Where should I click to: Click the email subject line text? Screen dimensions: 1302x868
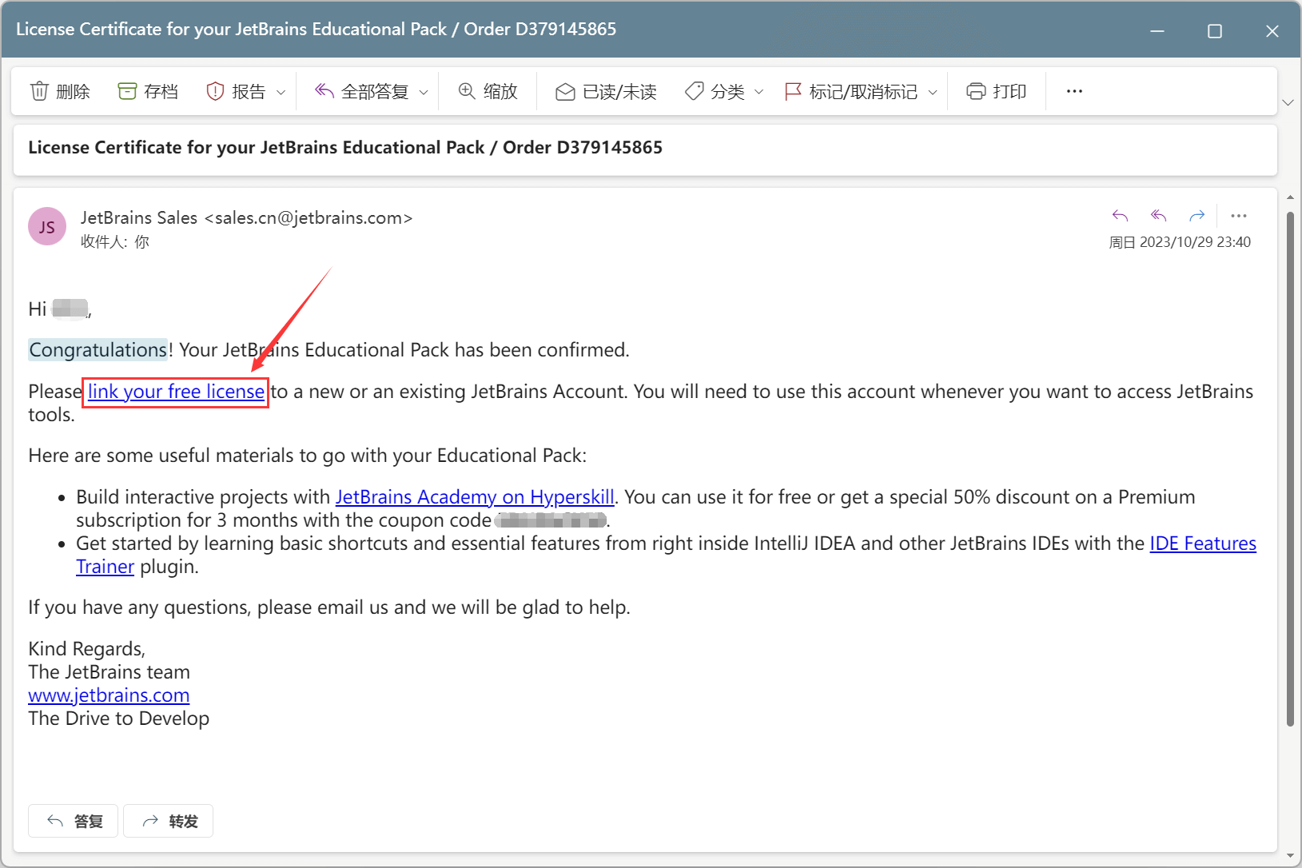coord(345,148)
